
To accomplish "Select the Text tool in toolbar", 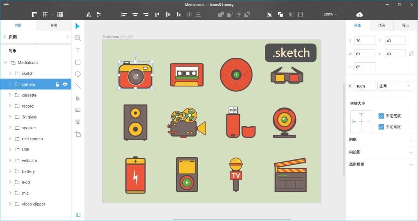I will 78,50.
